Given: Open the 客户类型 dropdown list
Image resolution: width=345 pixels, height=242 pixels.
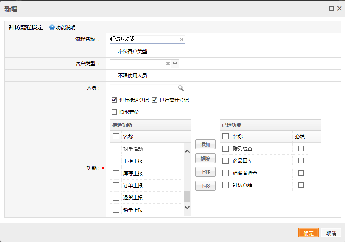Looking at the screenshot, I should tap(175, 64).
